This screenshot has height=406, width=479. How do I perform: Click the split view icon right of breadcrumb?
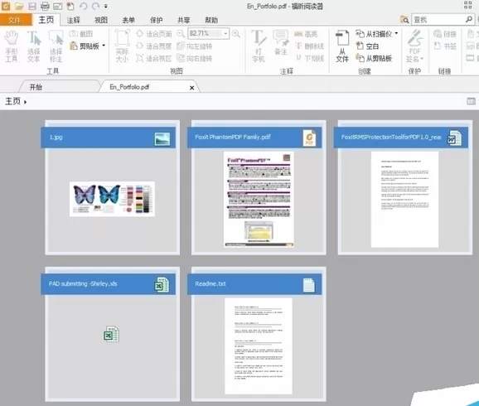pos(471,101)
